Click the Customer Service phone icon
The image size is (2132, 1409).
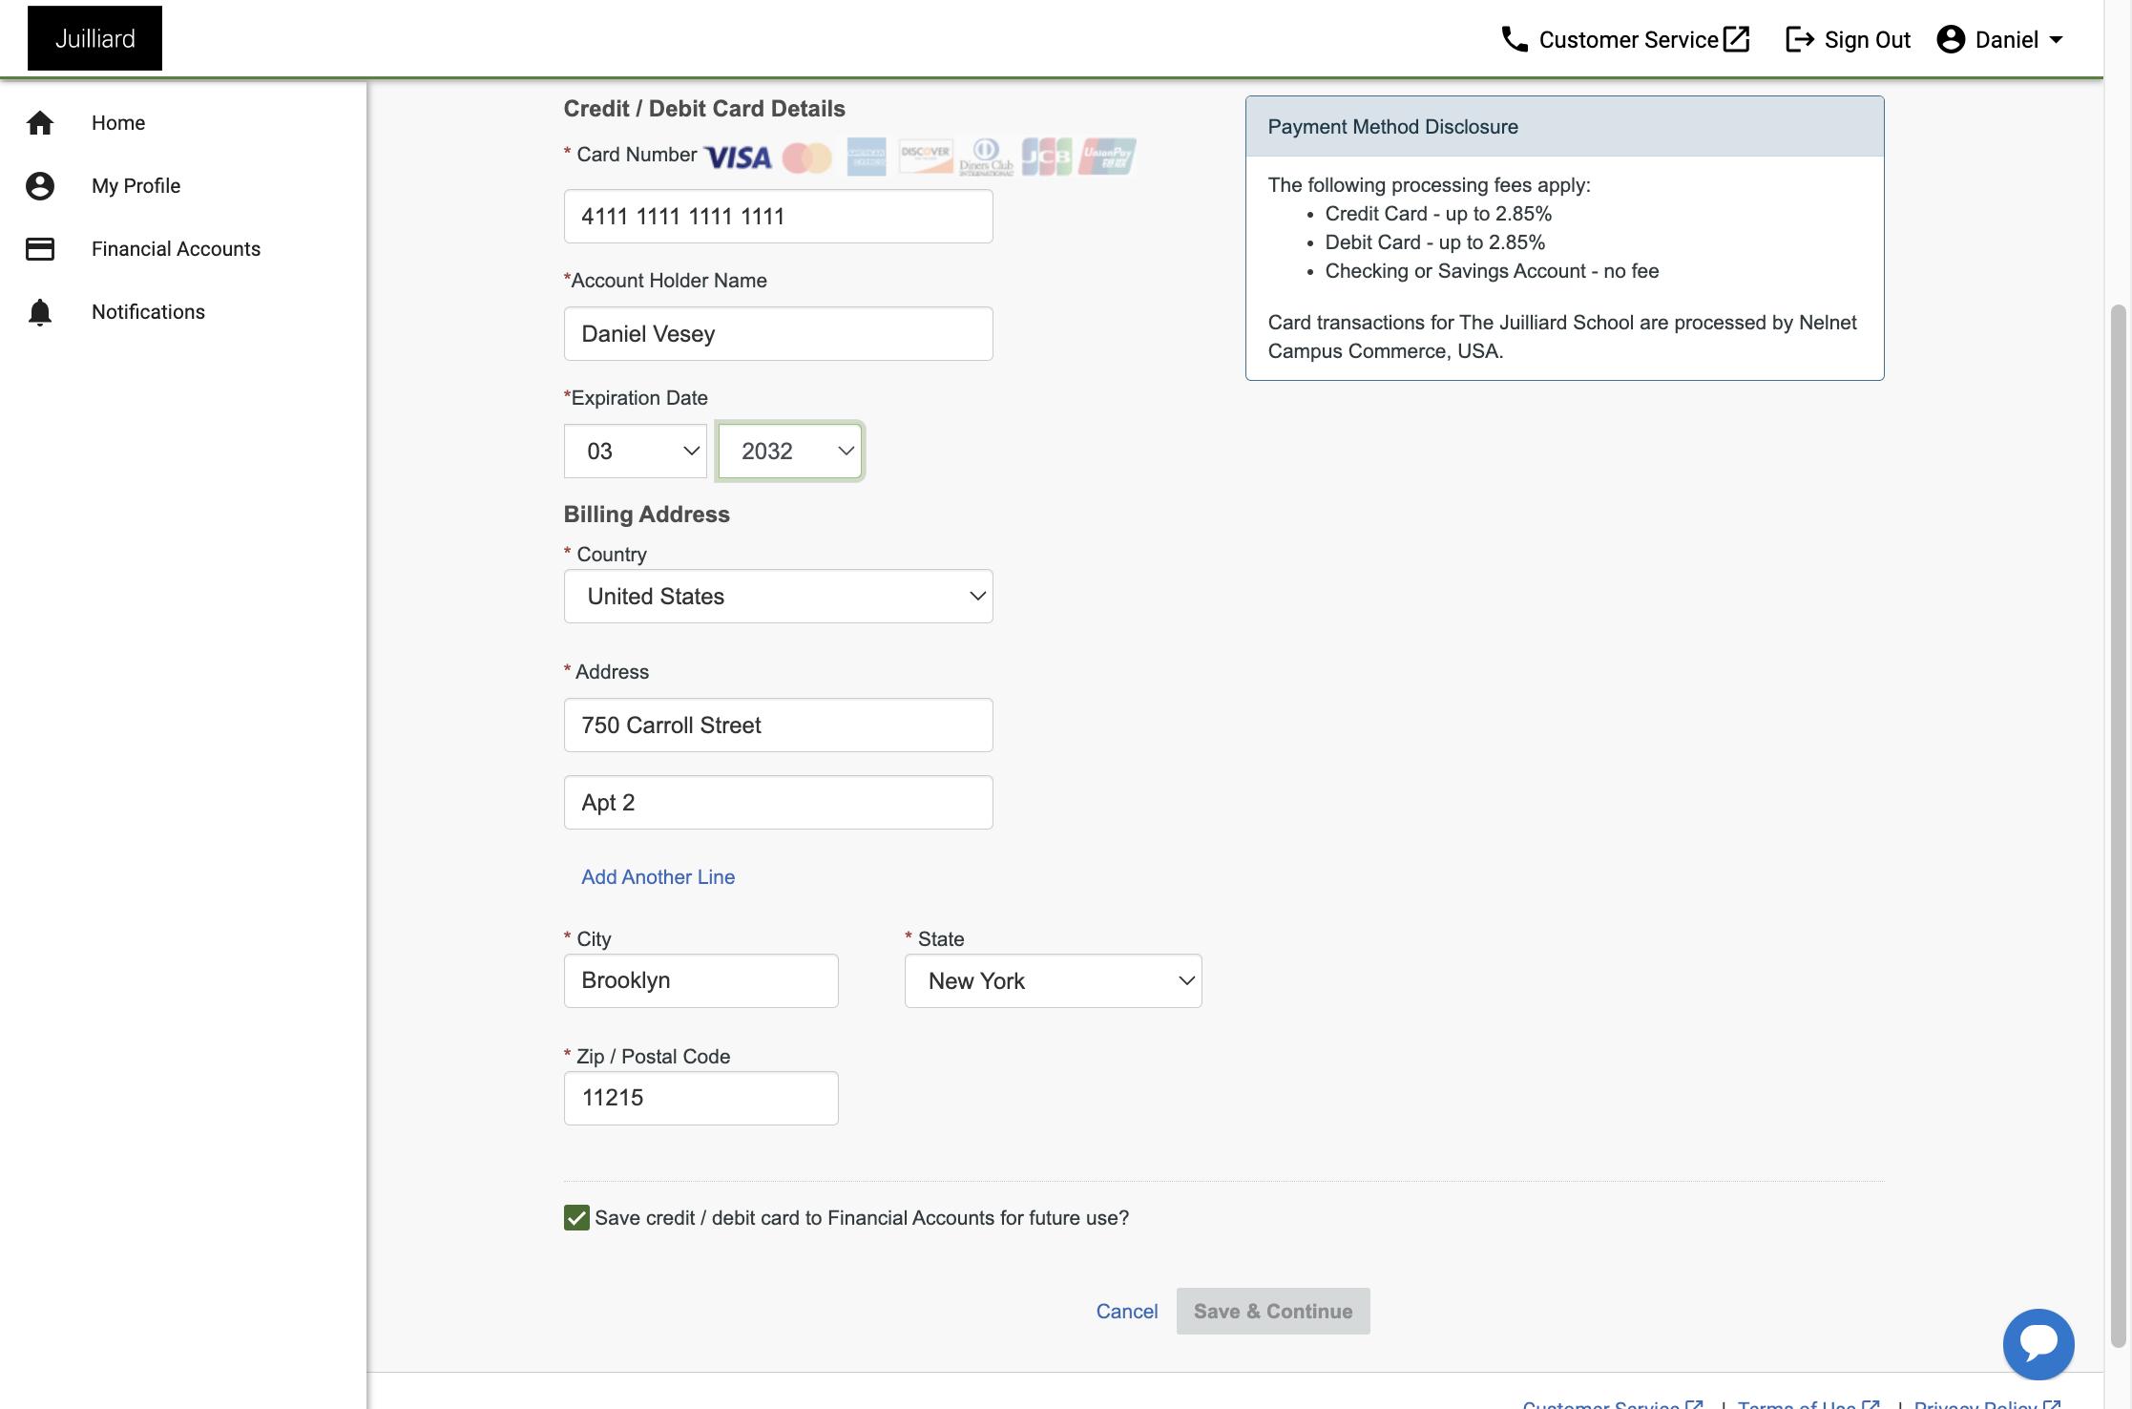tap(1515, 39)
